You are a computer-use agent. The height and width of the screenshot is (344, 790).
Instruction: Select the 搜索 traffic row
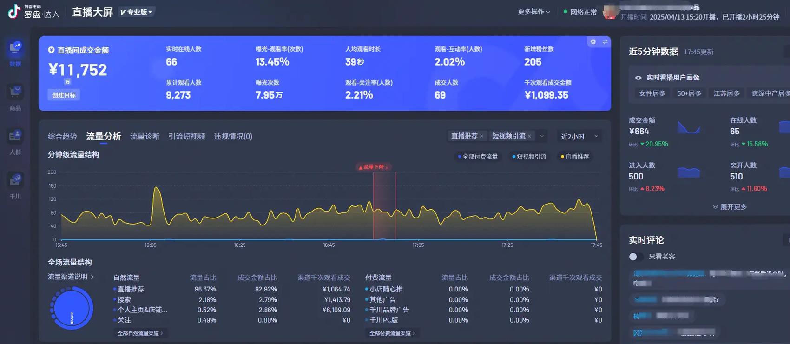click(231, 300)
